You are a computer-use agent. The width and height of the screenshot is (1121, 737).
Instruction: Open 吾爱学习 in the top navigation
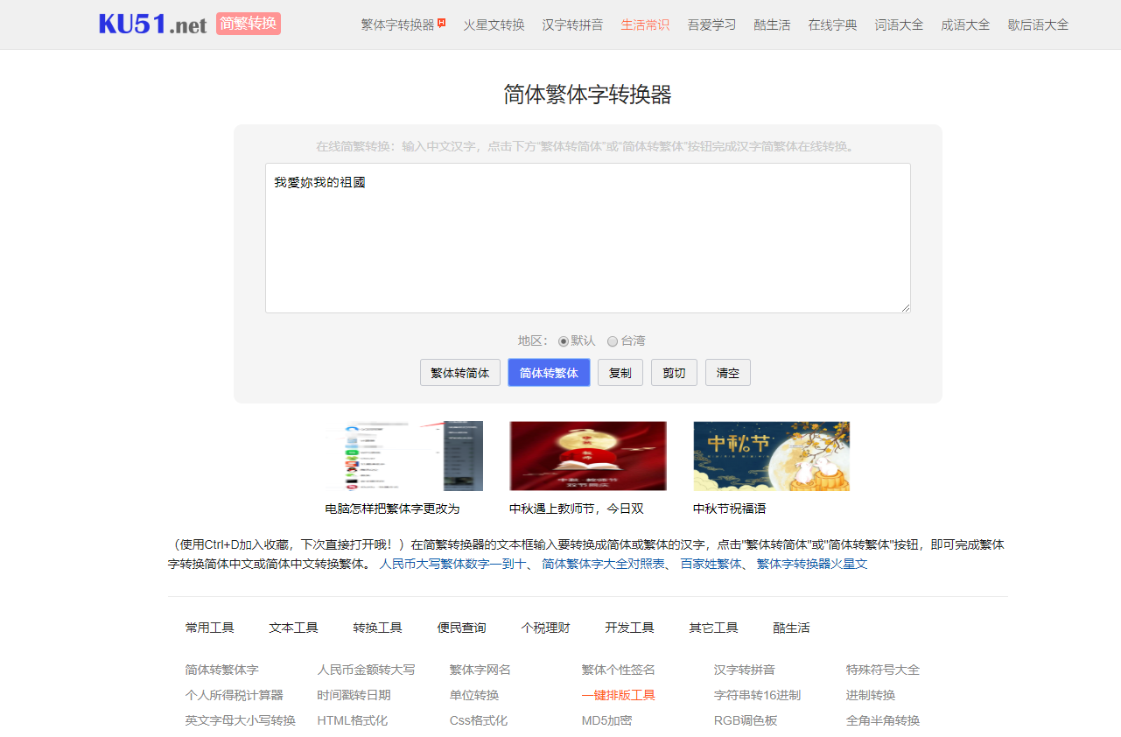(x=711, y=25)
